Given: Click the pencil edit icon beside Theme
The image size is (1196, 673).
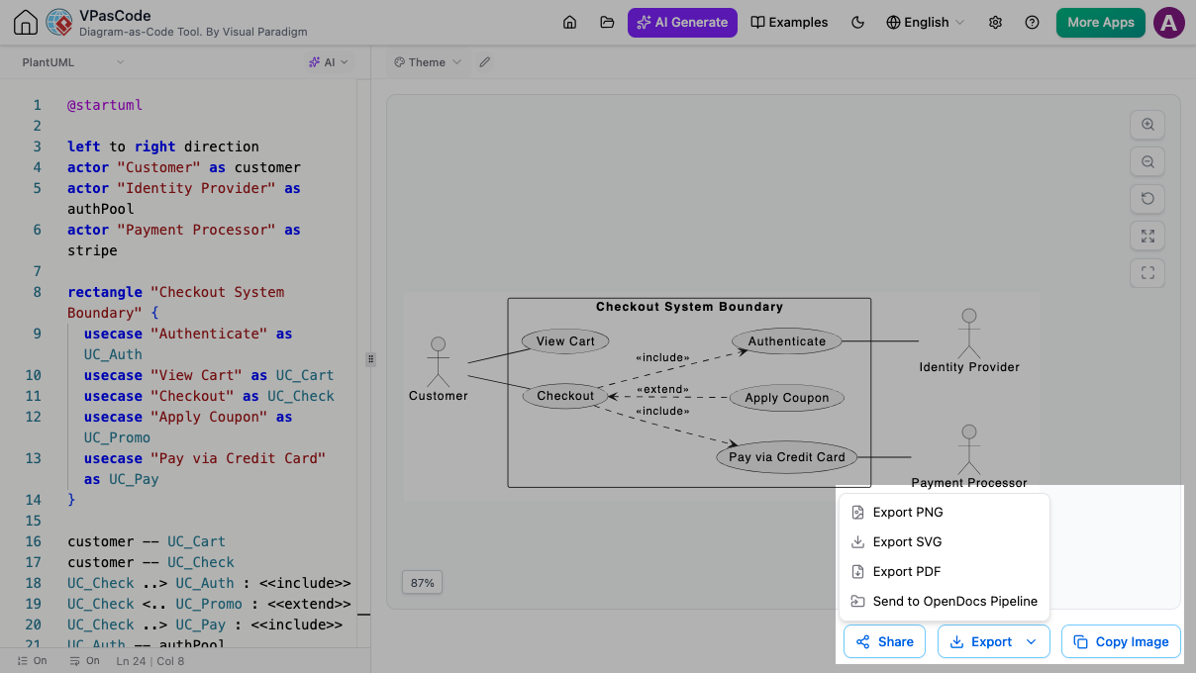Looking at the screenshot, I should (x=484, y=62).
